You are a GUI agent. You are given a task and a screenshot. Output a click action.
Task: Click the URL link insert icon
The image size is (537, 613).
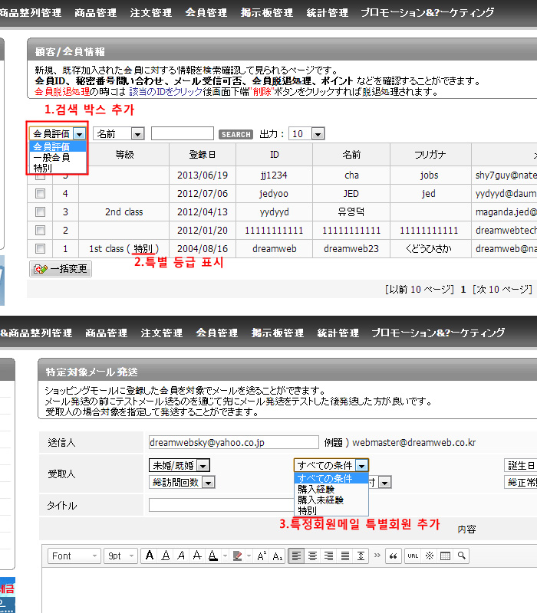(x=413, y=556)
